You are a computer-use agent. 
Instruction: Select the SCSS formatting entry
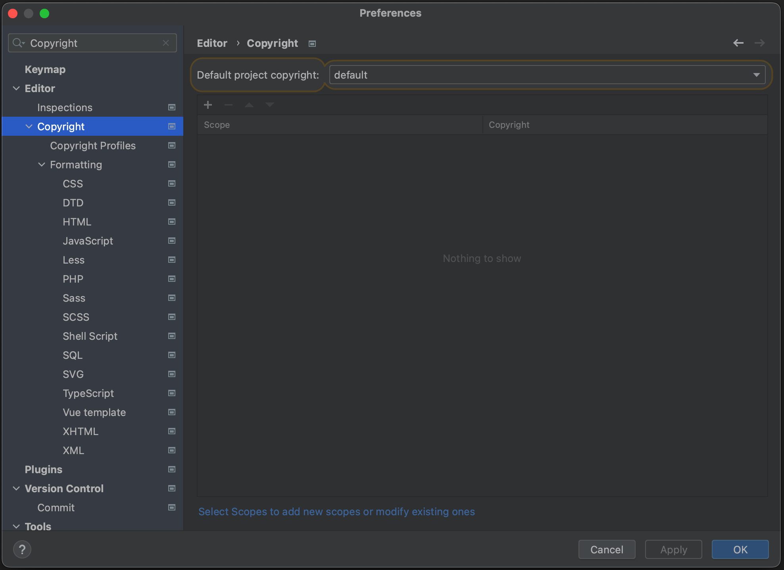(x=76, y=317)
